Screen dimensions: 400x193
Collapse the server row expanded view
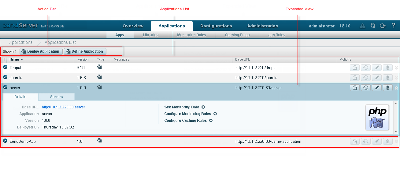click(x=396, y=88)
